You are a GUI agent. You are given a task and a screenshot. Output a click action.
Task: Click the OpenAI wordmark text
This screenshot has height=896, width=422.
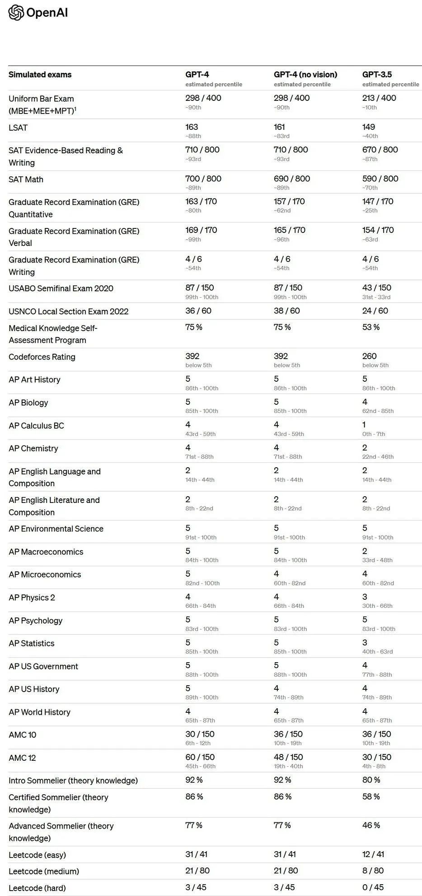point(47,13)
